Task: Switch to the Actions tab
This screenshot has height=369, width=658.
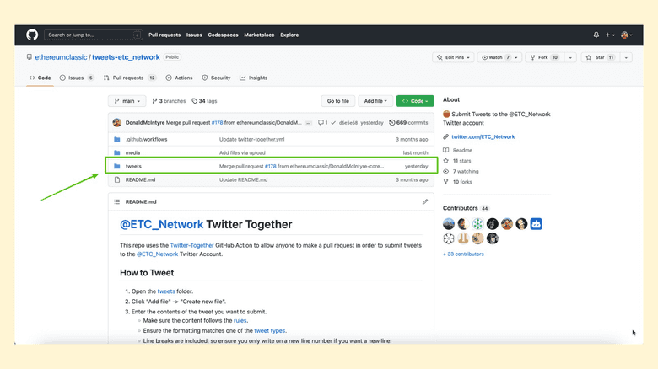Action: tap(180, 78)
